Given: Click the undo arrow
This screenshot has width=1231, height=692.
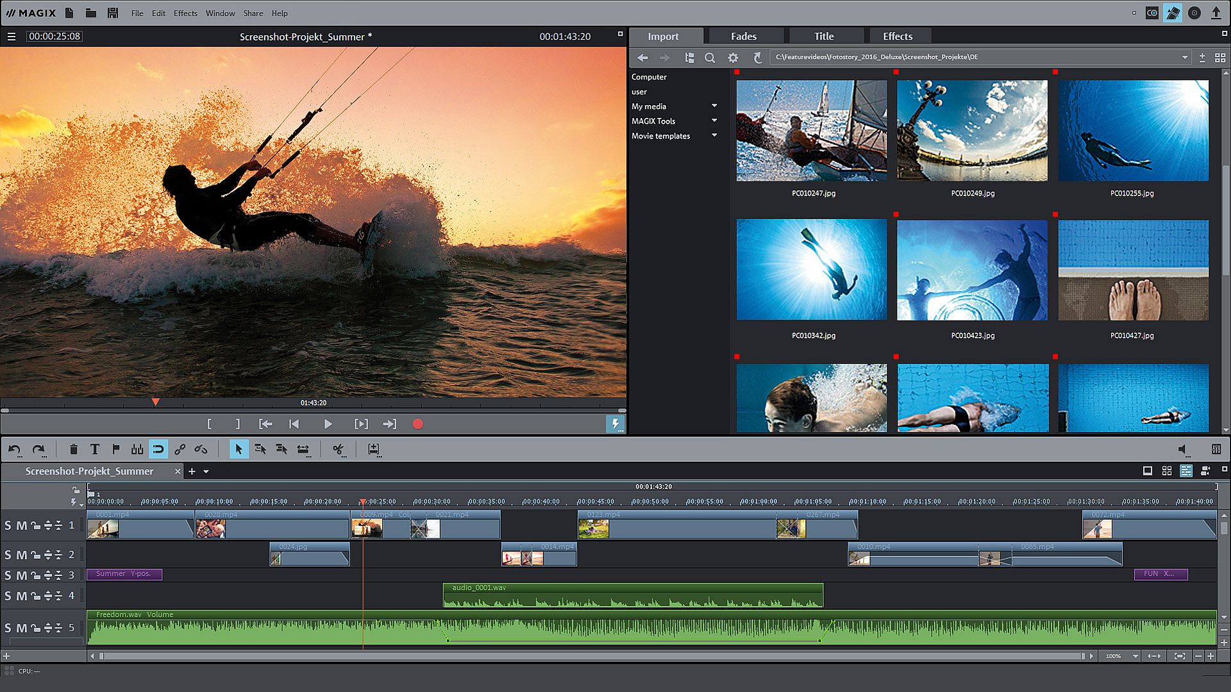Looking at the screenshot, I should pyautogui.click(x=14, y=450).
